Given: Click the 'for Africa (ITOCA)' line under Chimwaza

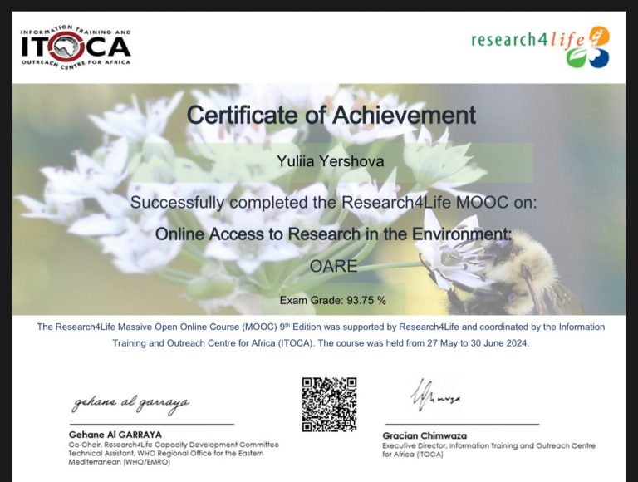Looking at the screenshot, I should (x=413, y=455).
